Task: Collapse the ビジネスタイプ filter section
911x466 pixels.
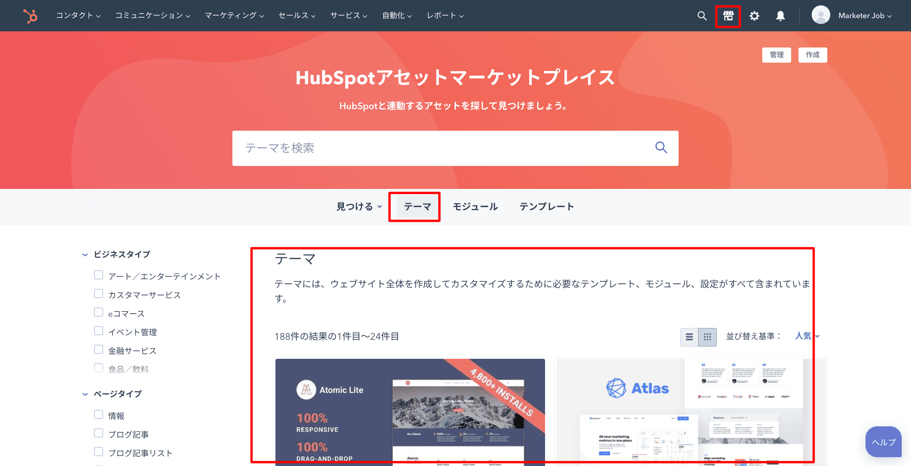Action: [117, 255]
